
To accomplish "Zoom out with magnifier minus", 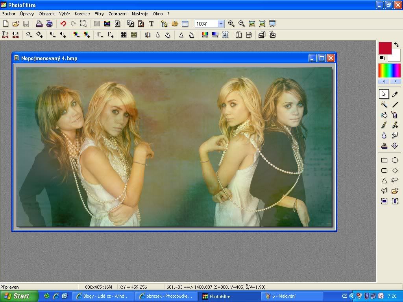I will 242,24.
